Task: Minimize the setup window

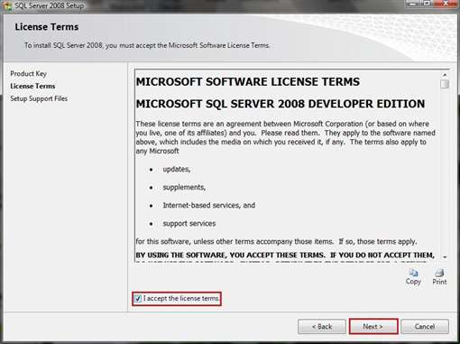Action: (413, 4)
